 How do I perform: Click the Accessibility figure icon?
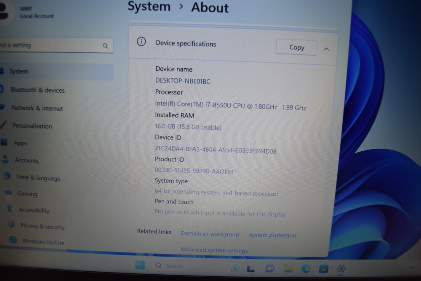[x=10, y=208]
